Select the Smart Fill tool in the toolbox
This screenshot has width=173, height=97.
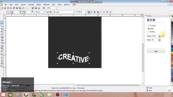pos(2,37)
